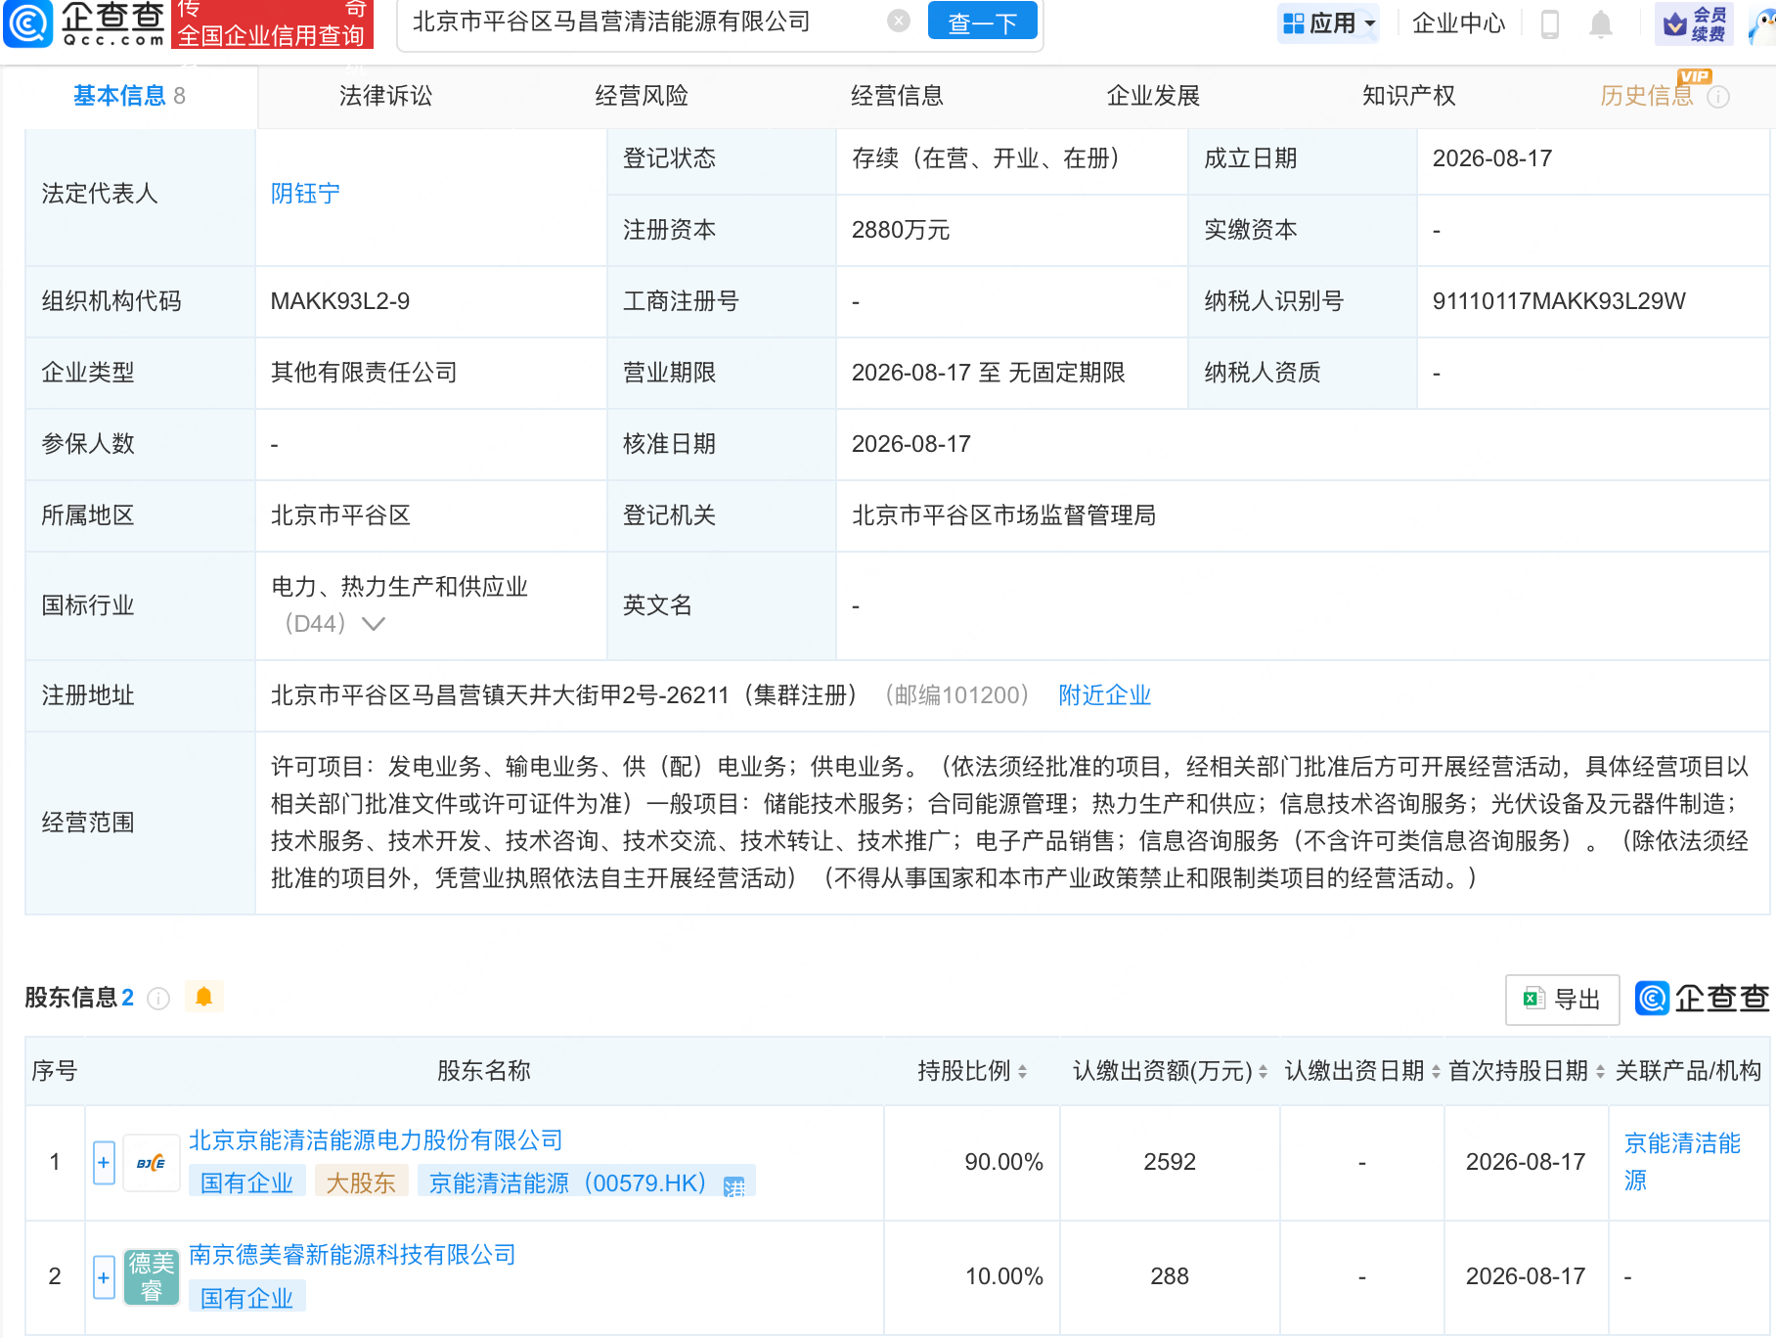Click the subscribed amount 2592

coord(1170,1162)
